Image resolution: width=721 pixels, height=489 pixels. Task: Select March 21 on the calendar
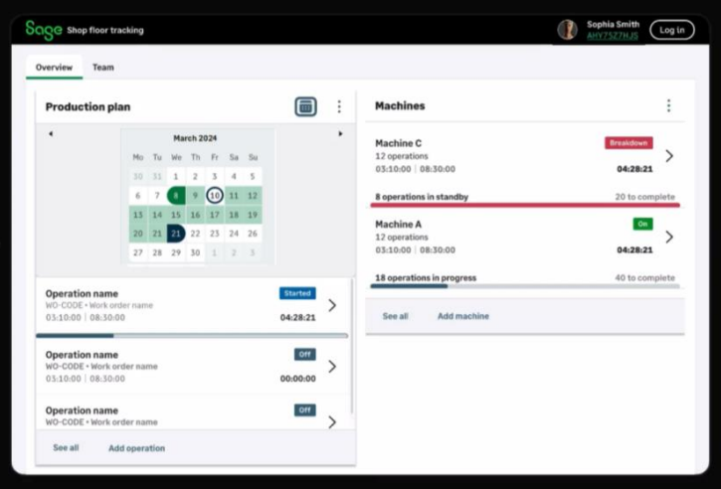pyautogui.click(x=176, y=234)
